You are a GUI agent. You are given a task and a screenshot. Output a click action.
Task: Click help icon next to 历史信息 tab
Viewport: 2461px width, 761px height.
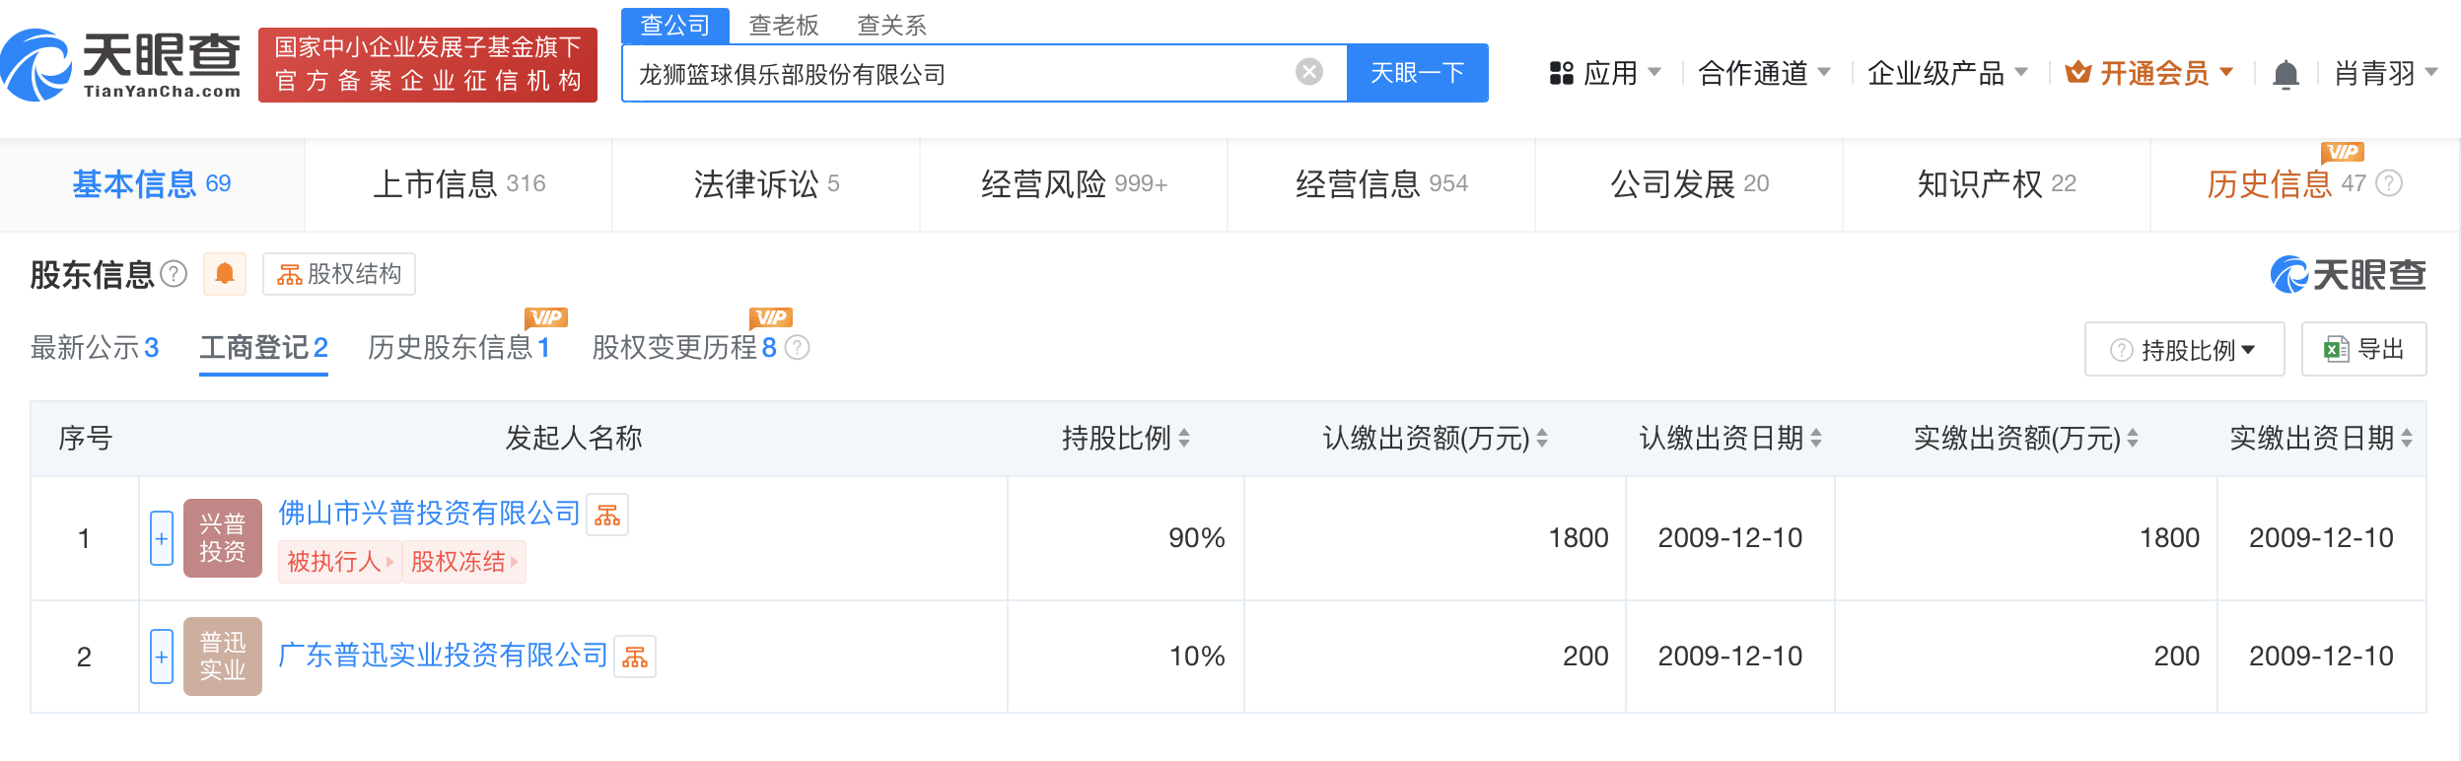coord(2388,183)
